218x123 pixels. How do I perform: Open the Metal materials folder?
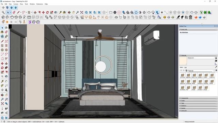click(194, 82)
